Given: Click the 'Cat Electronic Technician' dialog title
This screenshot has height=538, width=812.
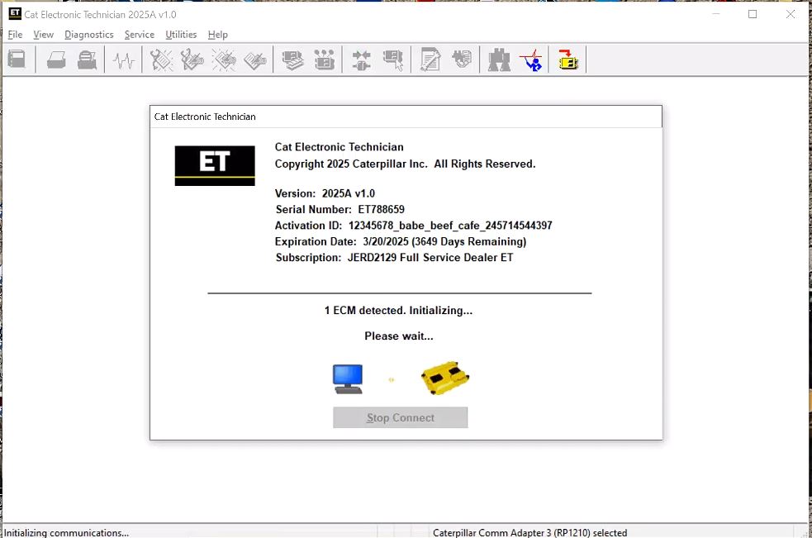Looking at the screenshot, I should pos(205,117).
